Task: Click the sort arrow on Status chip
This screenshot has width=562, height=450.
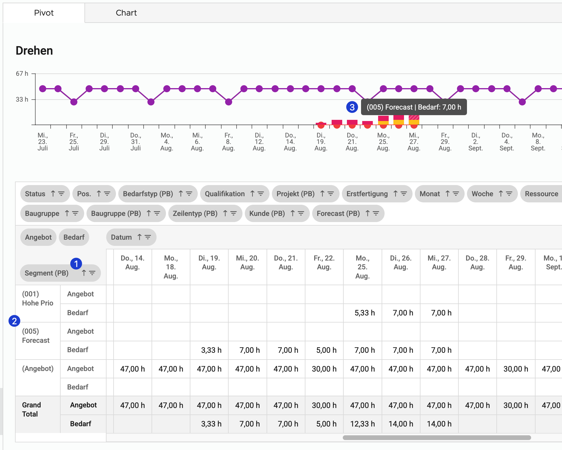Action: click(53, 194)
